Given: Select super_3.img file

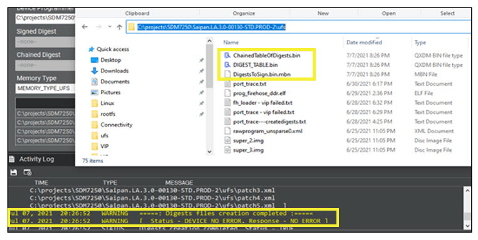Looking at the screenshot, I should [249, 150].
